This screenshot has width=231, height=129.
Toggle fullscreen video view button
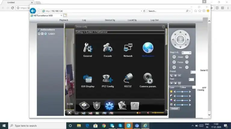70,113
